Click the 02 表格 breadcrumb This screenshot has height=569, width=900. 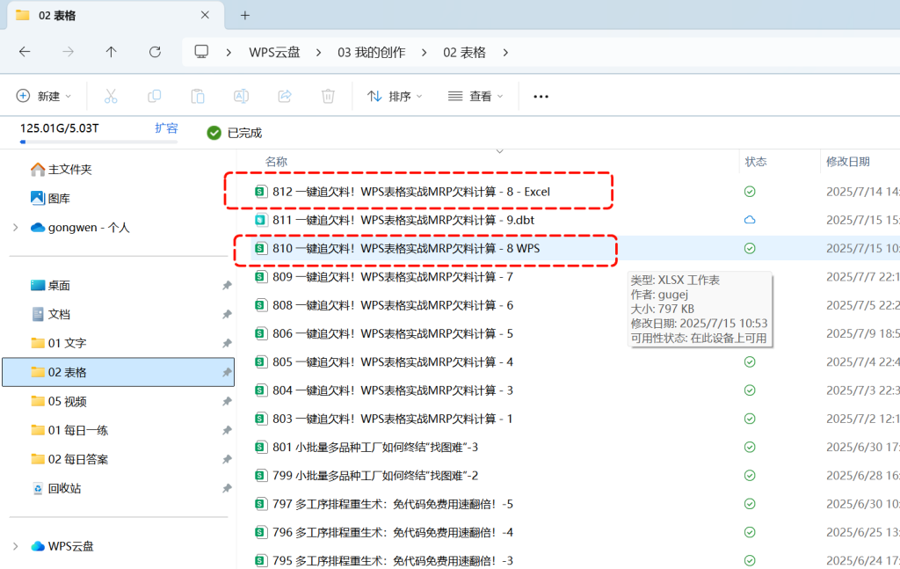tap(464, 53)
